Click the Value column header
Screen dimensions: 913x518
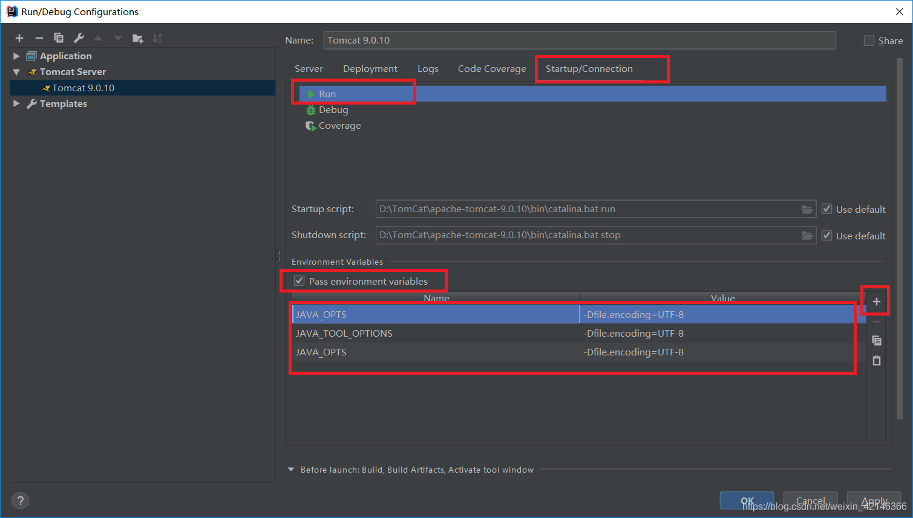tap(723, 298)
